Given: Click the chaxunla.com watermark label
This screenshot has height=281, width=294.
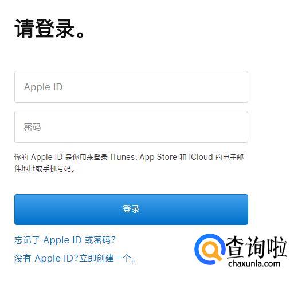Looking at the screenshot, I should pyautogui.click(x=254, y=264).
